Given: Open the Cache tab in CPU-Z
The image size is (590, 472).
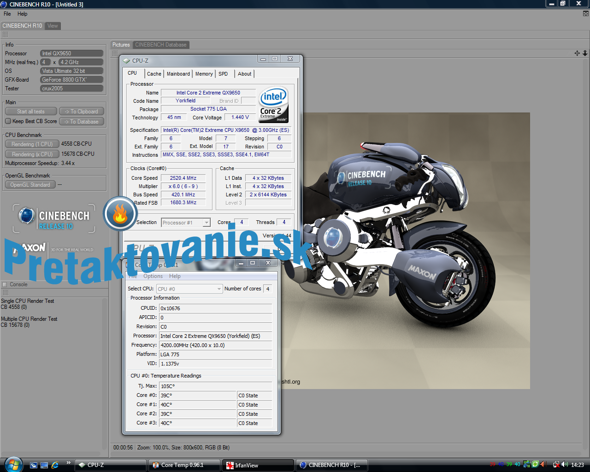Looking at the screenshot, I should point(154,74).
